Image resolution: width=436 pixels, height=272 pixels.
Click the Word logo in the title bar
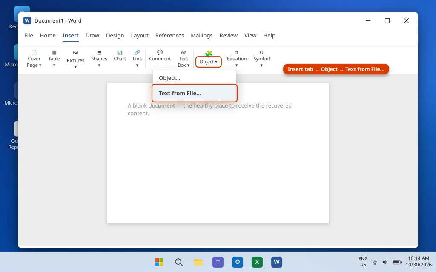click(27, 20)
